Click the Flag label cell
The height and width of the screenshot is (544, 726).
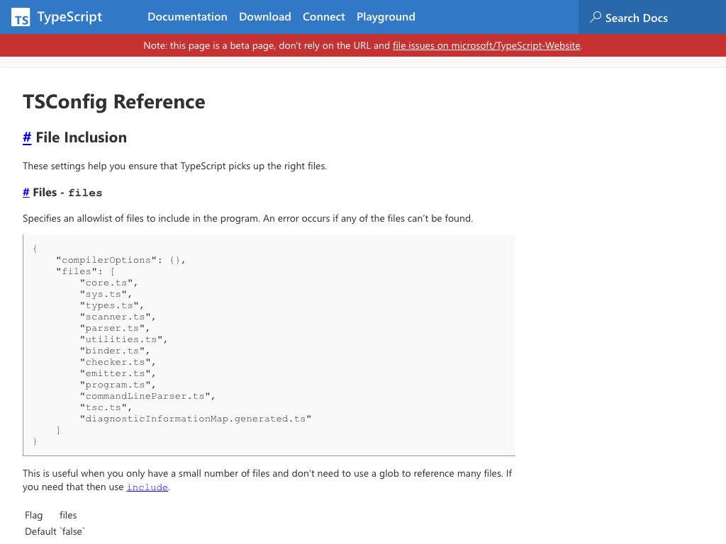pyautogui.click(x=34, y=516)
